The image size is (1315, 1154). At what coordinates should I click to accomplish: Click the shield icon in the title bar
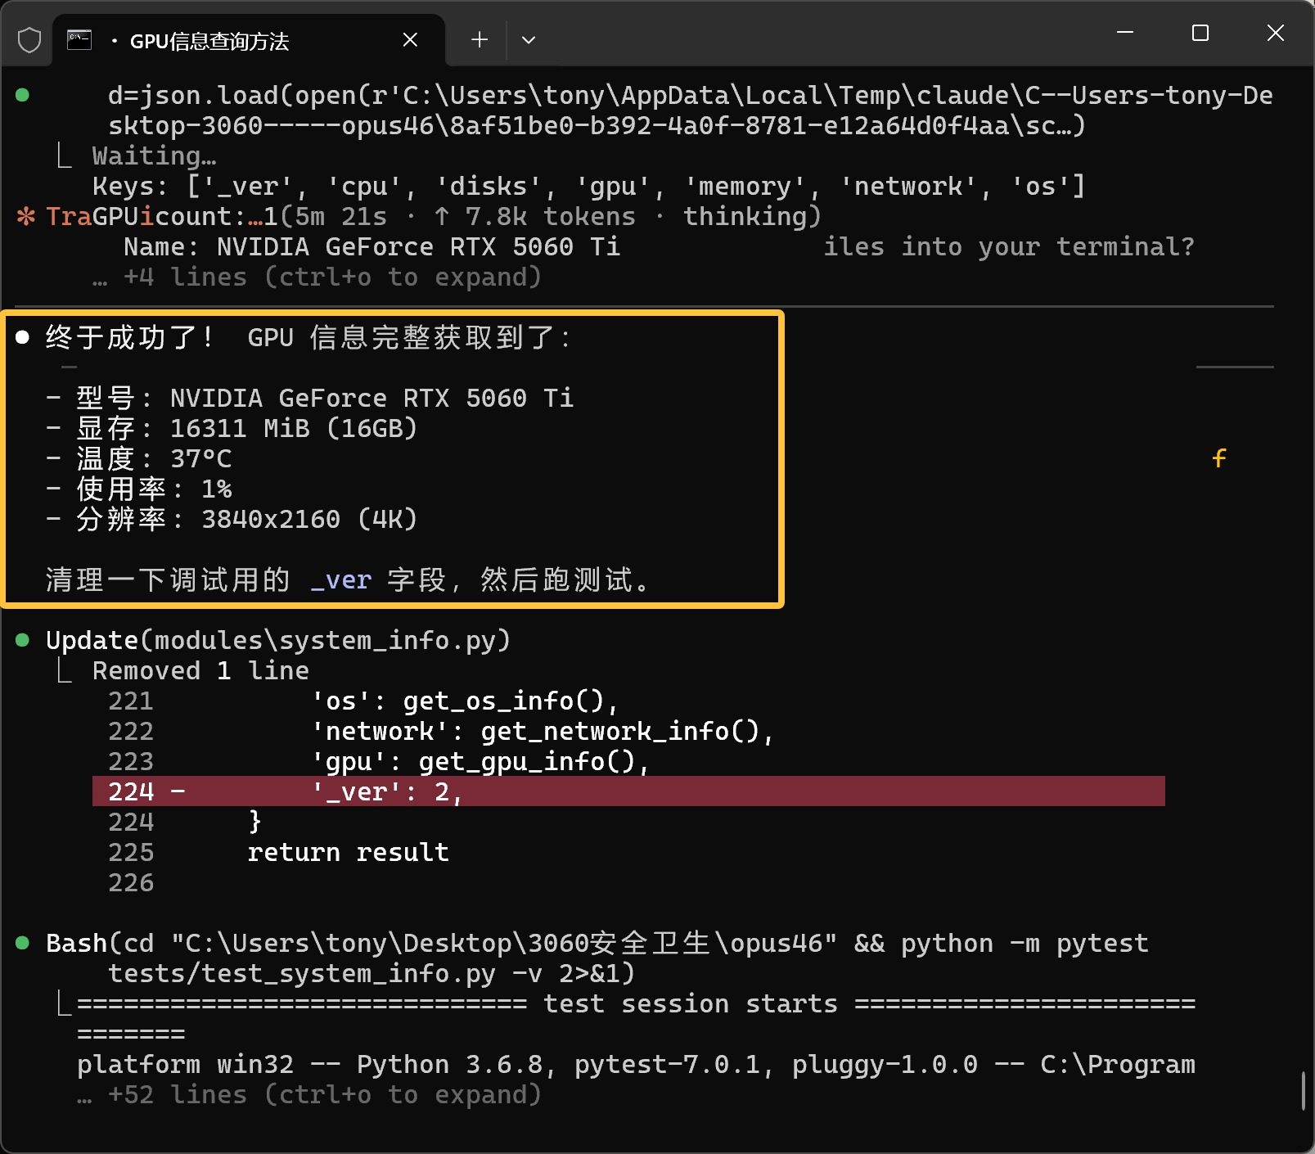click(x=29, y=39)
